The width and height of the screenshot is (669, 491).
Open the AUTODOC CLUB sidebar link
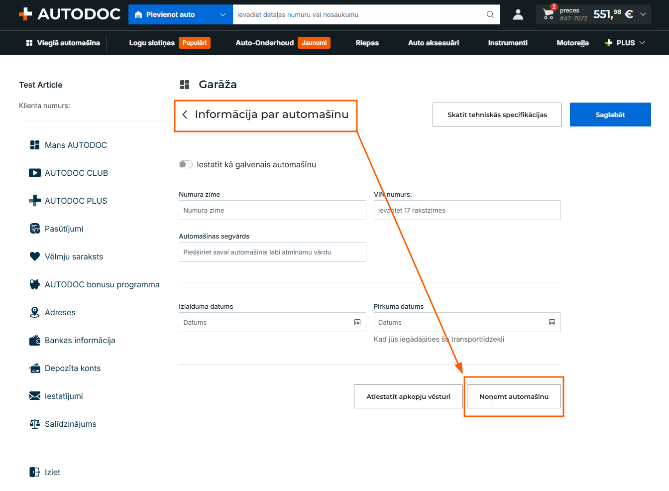point(76,173)
